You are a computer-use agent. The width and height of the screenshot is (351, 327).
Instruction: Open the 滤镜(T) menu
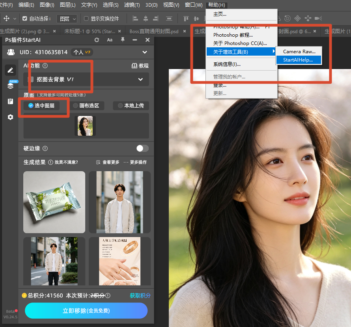coord(132,5)
